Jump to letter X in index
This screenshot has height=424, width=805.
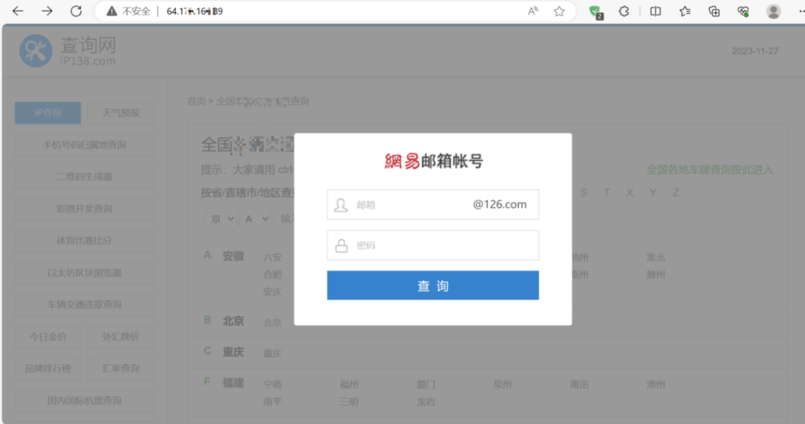pos(630,193)
